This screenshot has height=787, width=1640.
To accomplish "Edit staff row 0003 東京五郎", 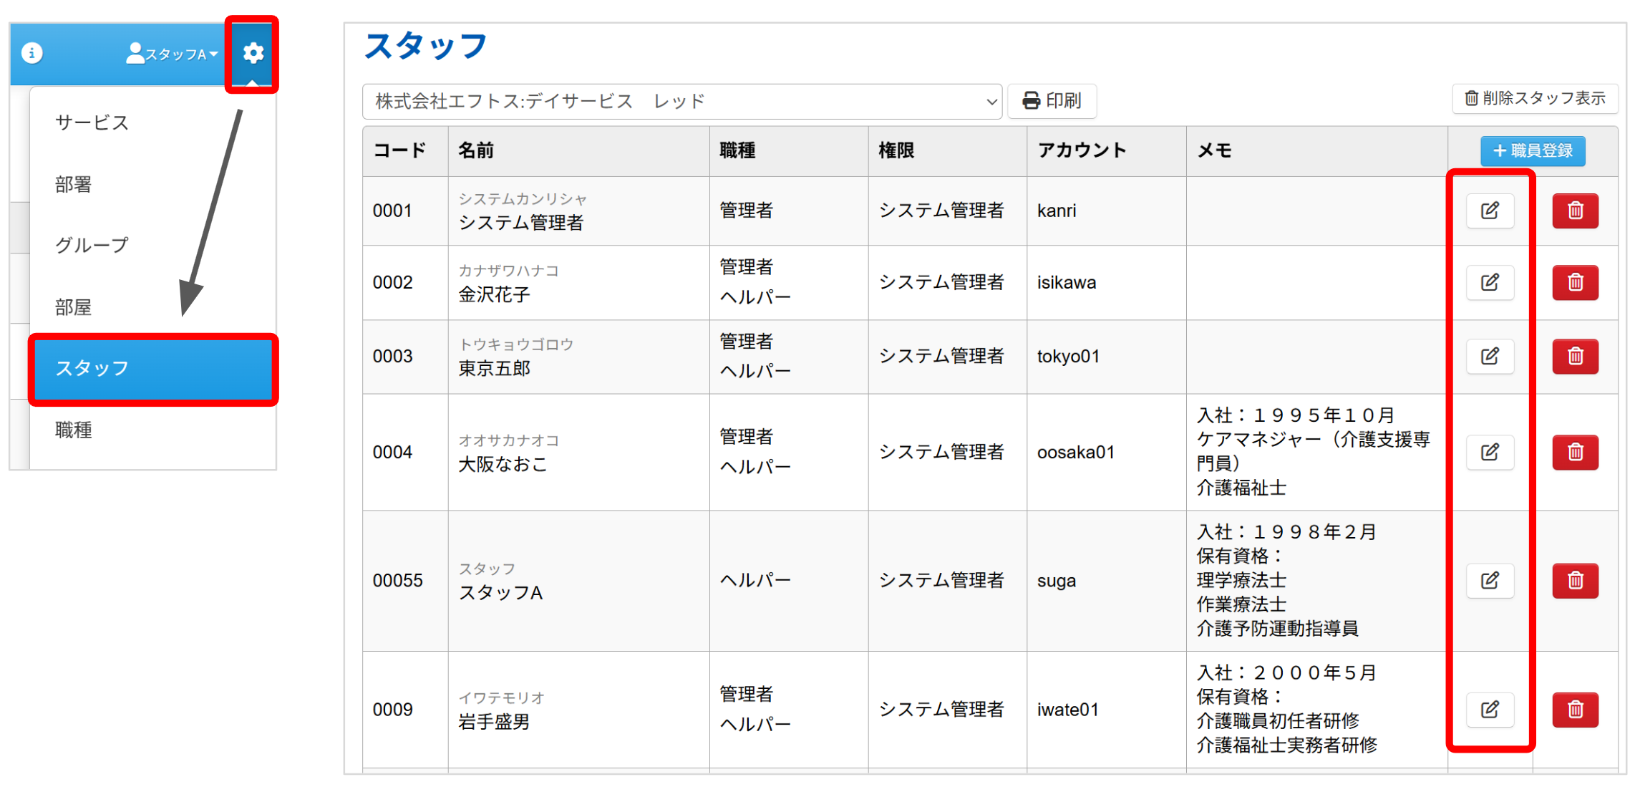I will 1490,356.
